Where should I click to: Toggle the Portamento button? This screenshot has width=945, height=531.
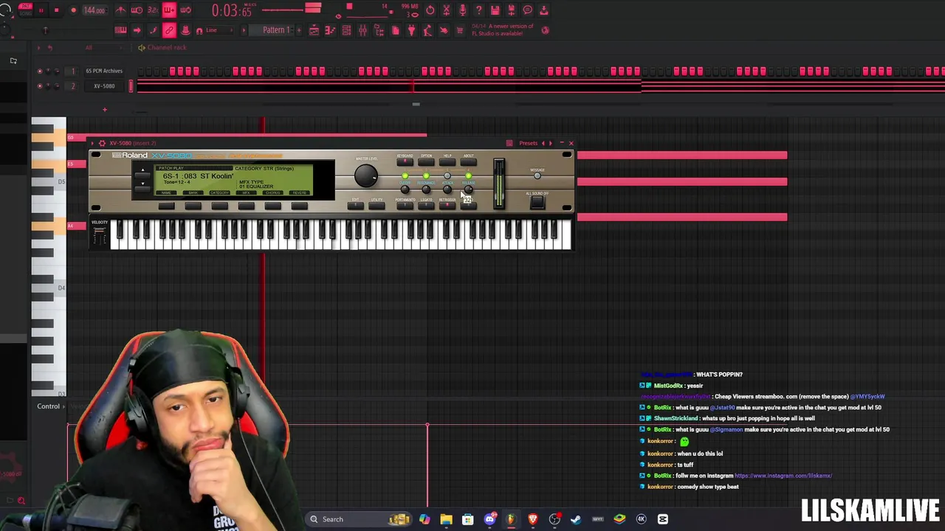tap(405, 206)
